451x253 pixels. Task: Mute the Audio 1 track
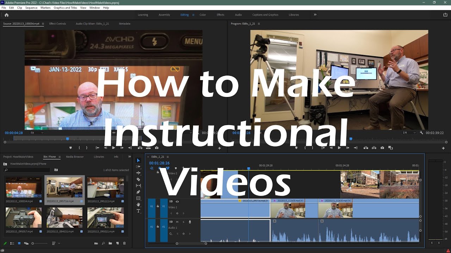177,222
